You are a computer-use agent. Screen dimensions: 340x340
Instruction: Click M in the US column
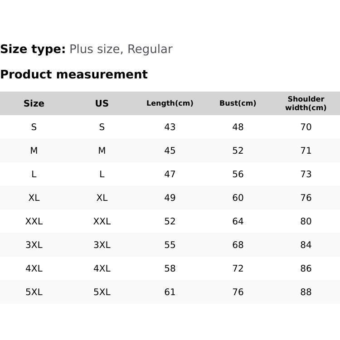[x=102, y=151]
